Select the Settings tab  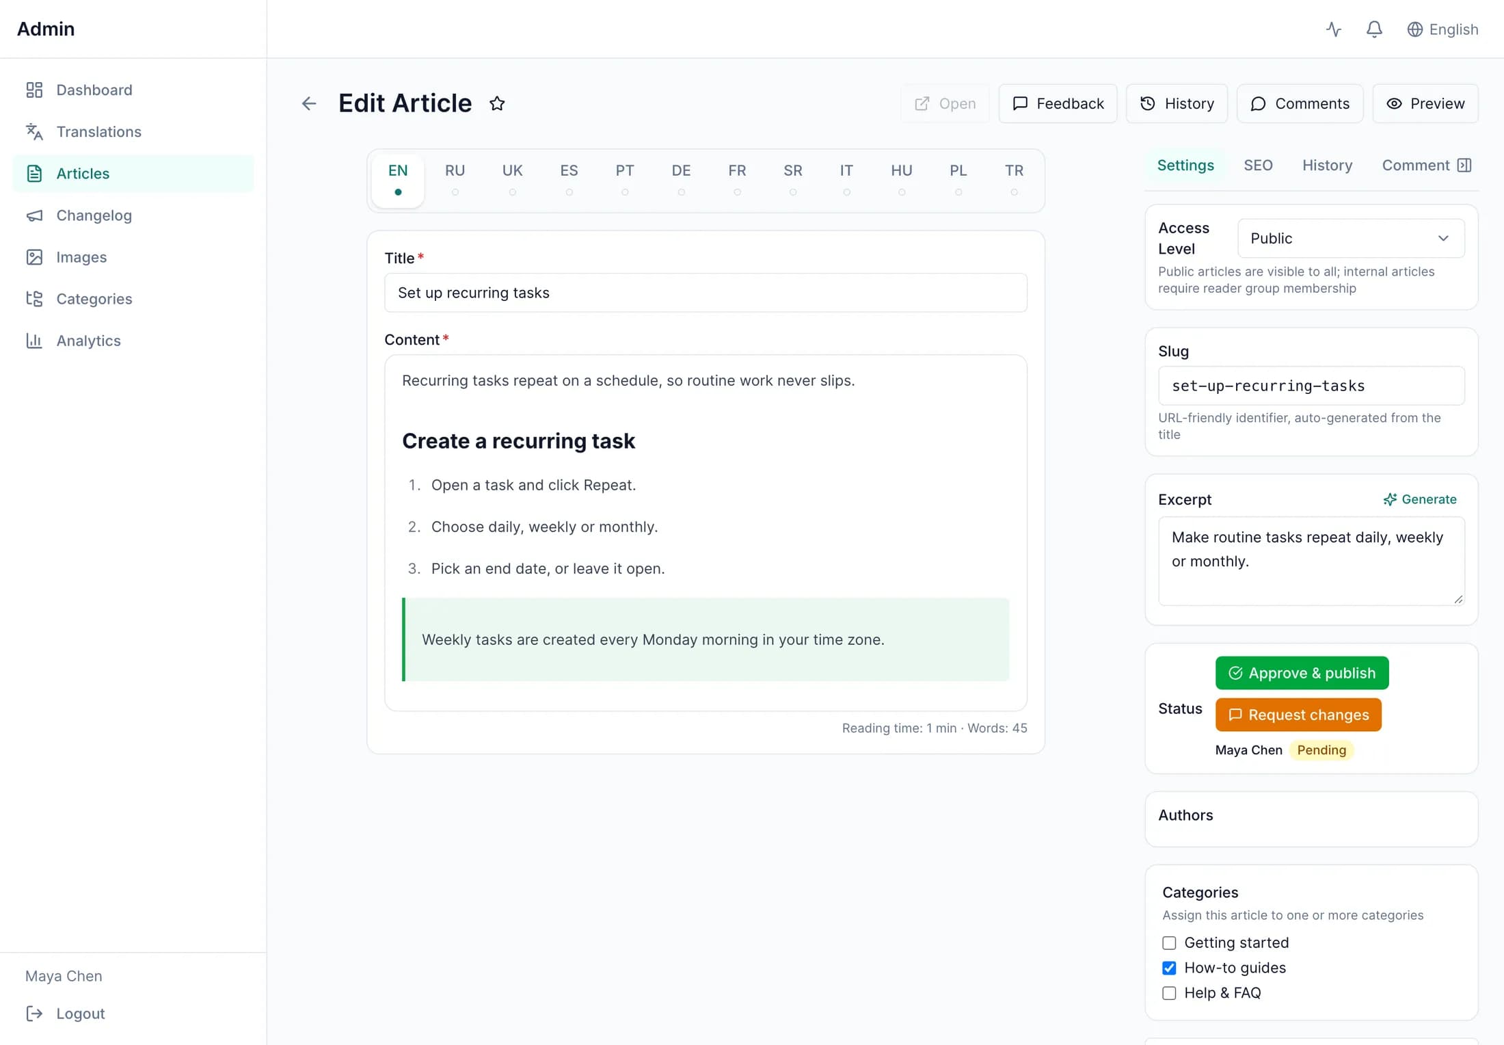pyautogui.click(x=1185, y=166)
